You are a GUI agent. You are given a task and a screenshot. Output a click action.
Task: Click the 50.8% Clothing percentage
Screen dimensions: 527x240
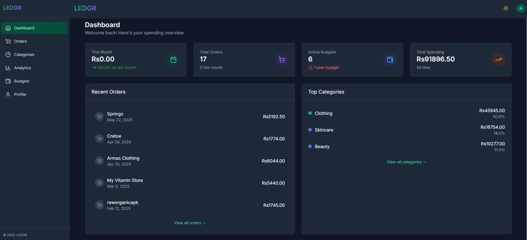tap(499, 116)
